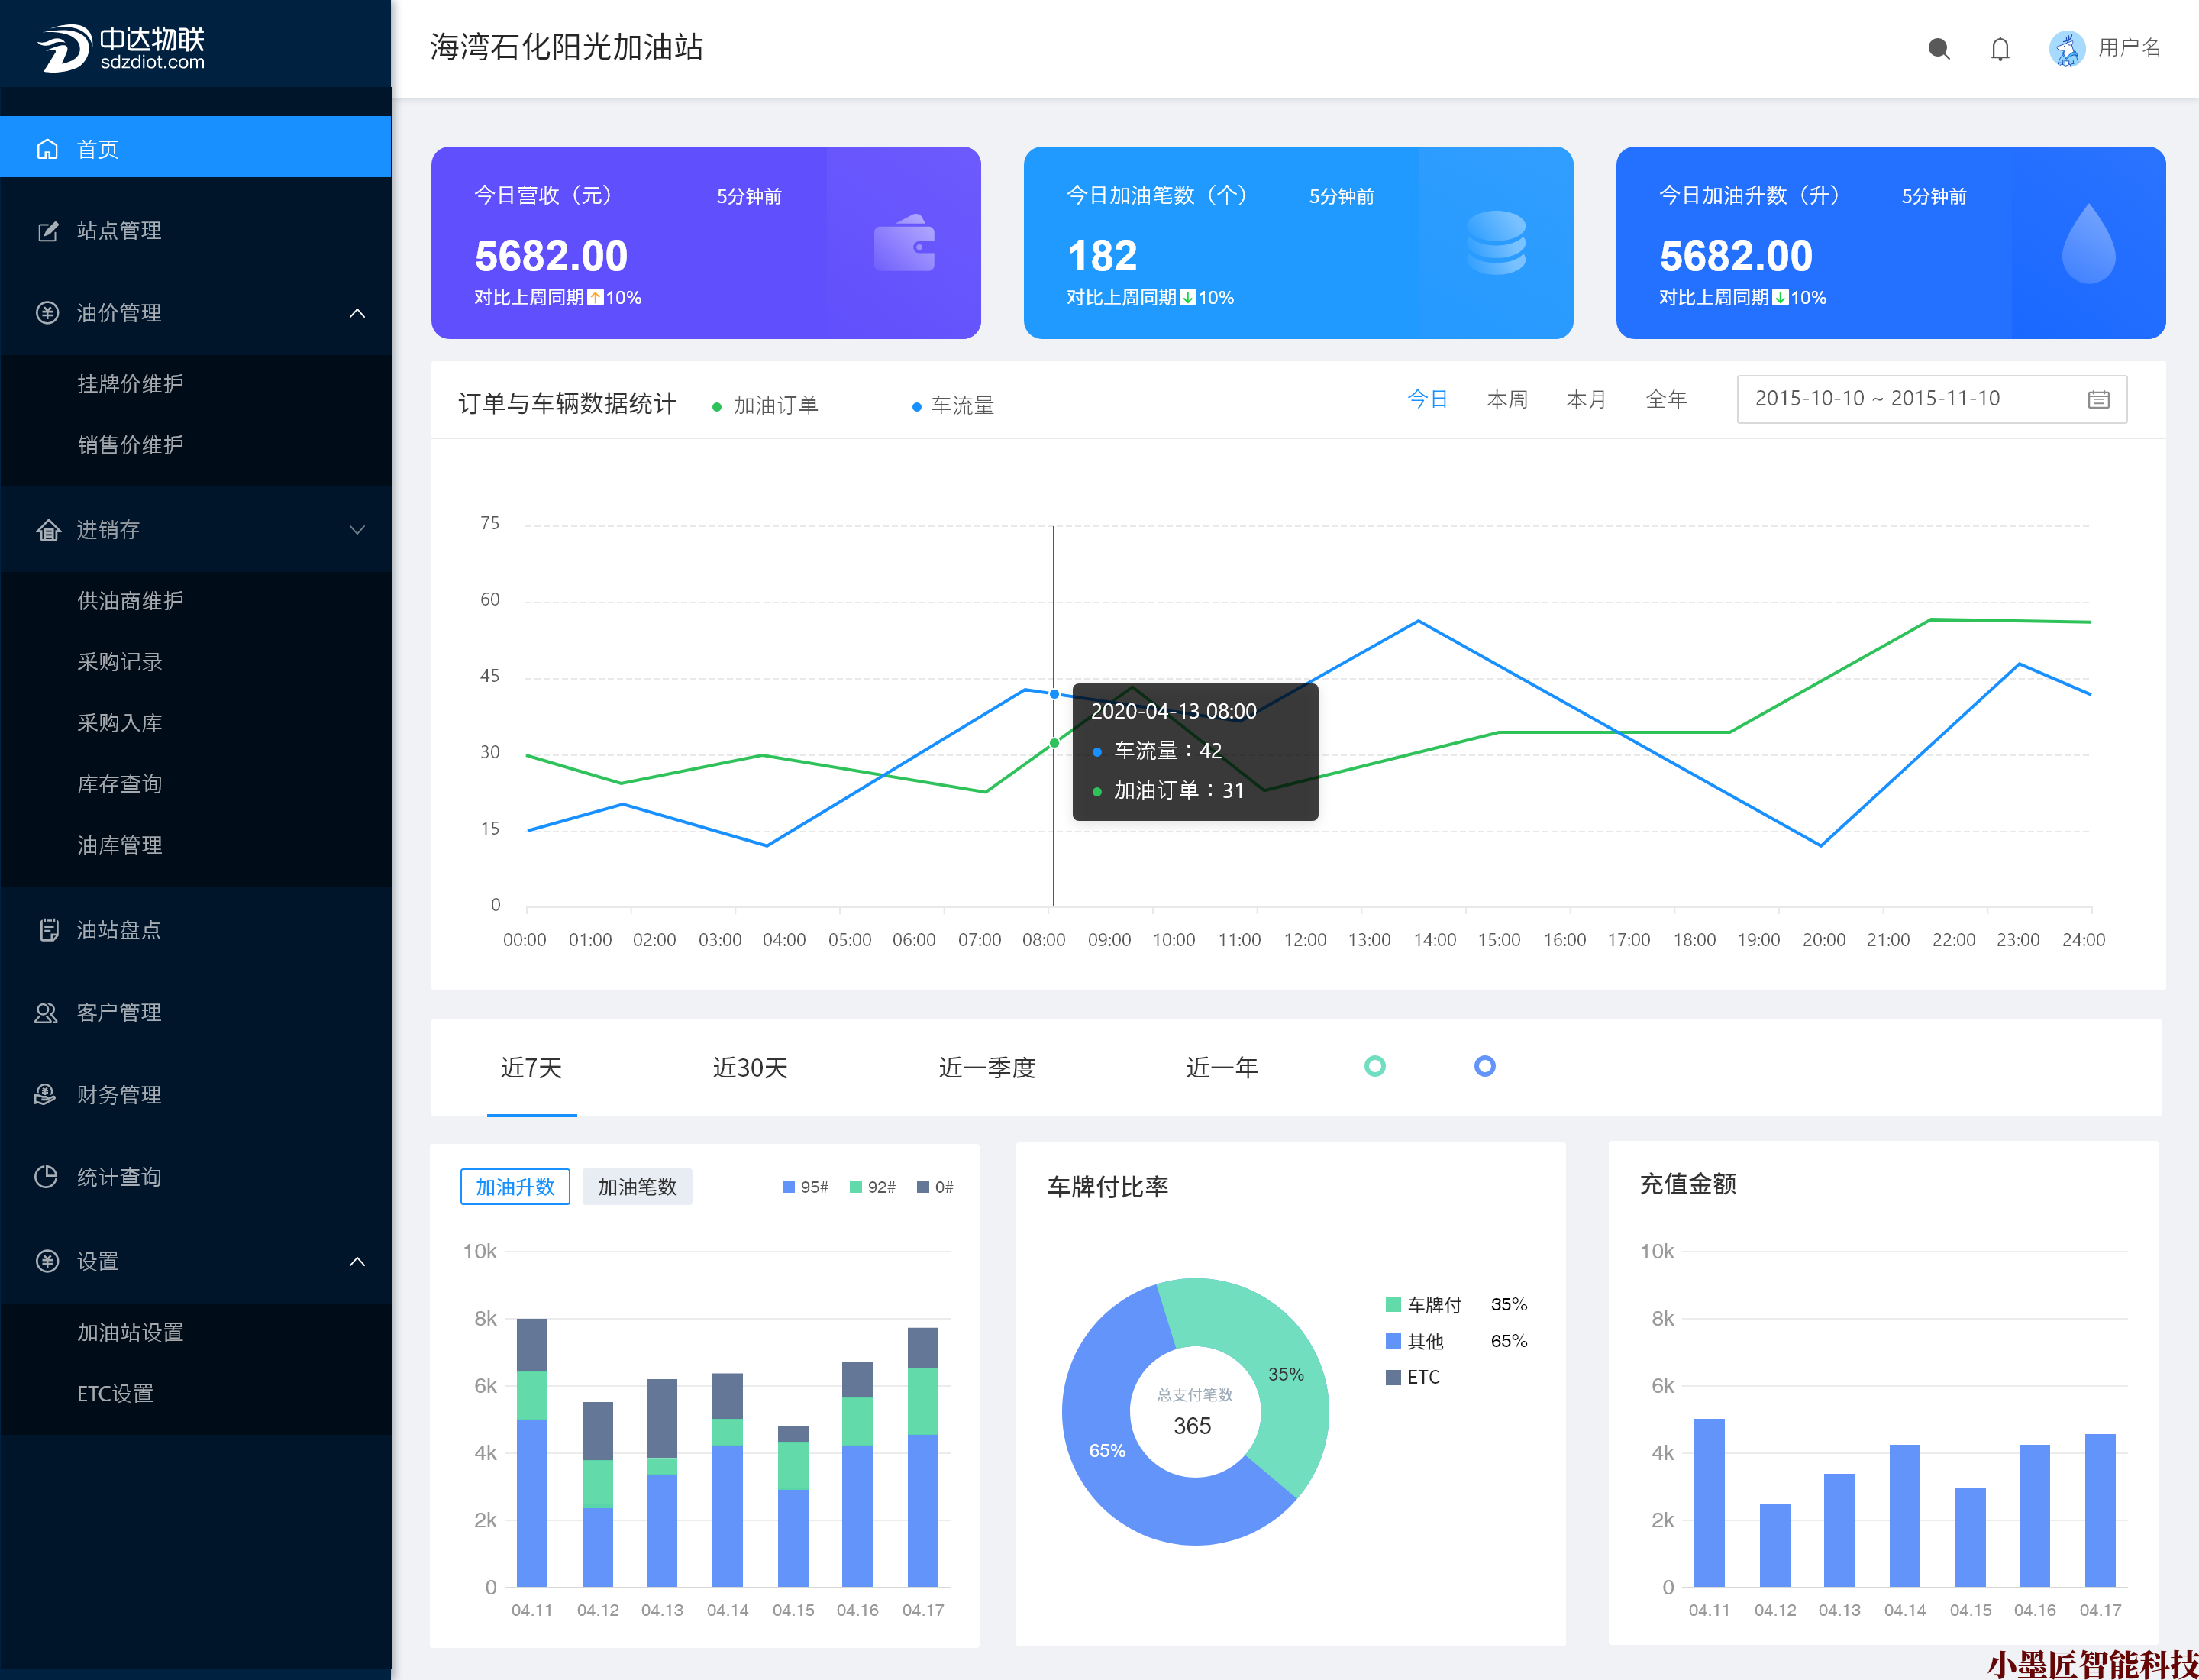This screenshot has width=2199, height=1680.
Task: Expand the 进销存 menu chevron
Action: coord(357,530)
